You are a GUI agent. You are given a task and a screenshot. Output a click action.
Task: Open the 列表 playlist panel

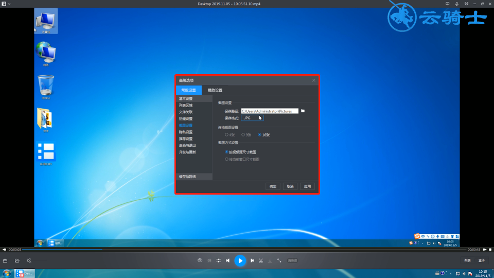pos(467,260)
